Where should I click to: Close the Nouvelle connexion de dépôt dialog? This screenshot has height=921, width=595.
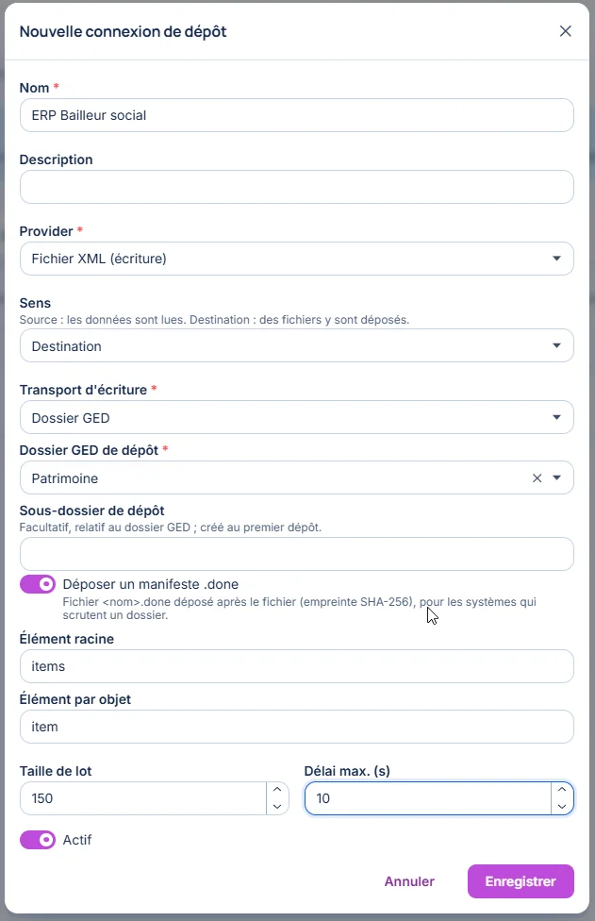click(565, 31)
